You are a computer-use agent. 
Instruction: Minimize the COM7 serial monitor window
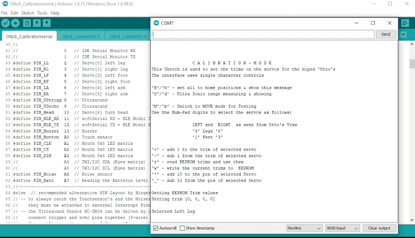point(357,23)
